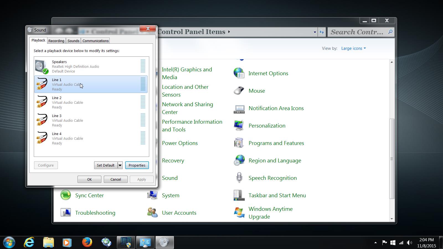Viewport: 443px width, 249px height.
Task: Click the Search Control Panel field
Action: point(357,32)
